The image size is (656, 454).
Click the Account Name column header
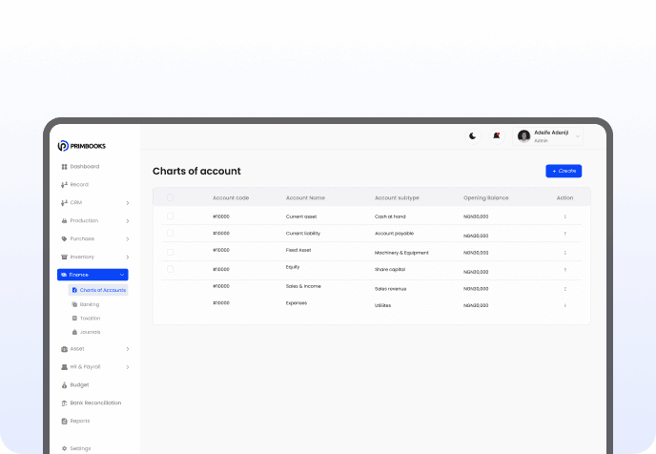coord(305,198)
